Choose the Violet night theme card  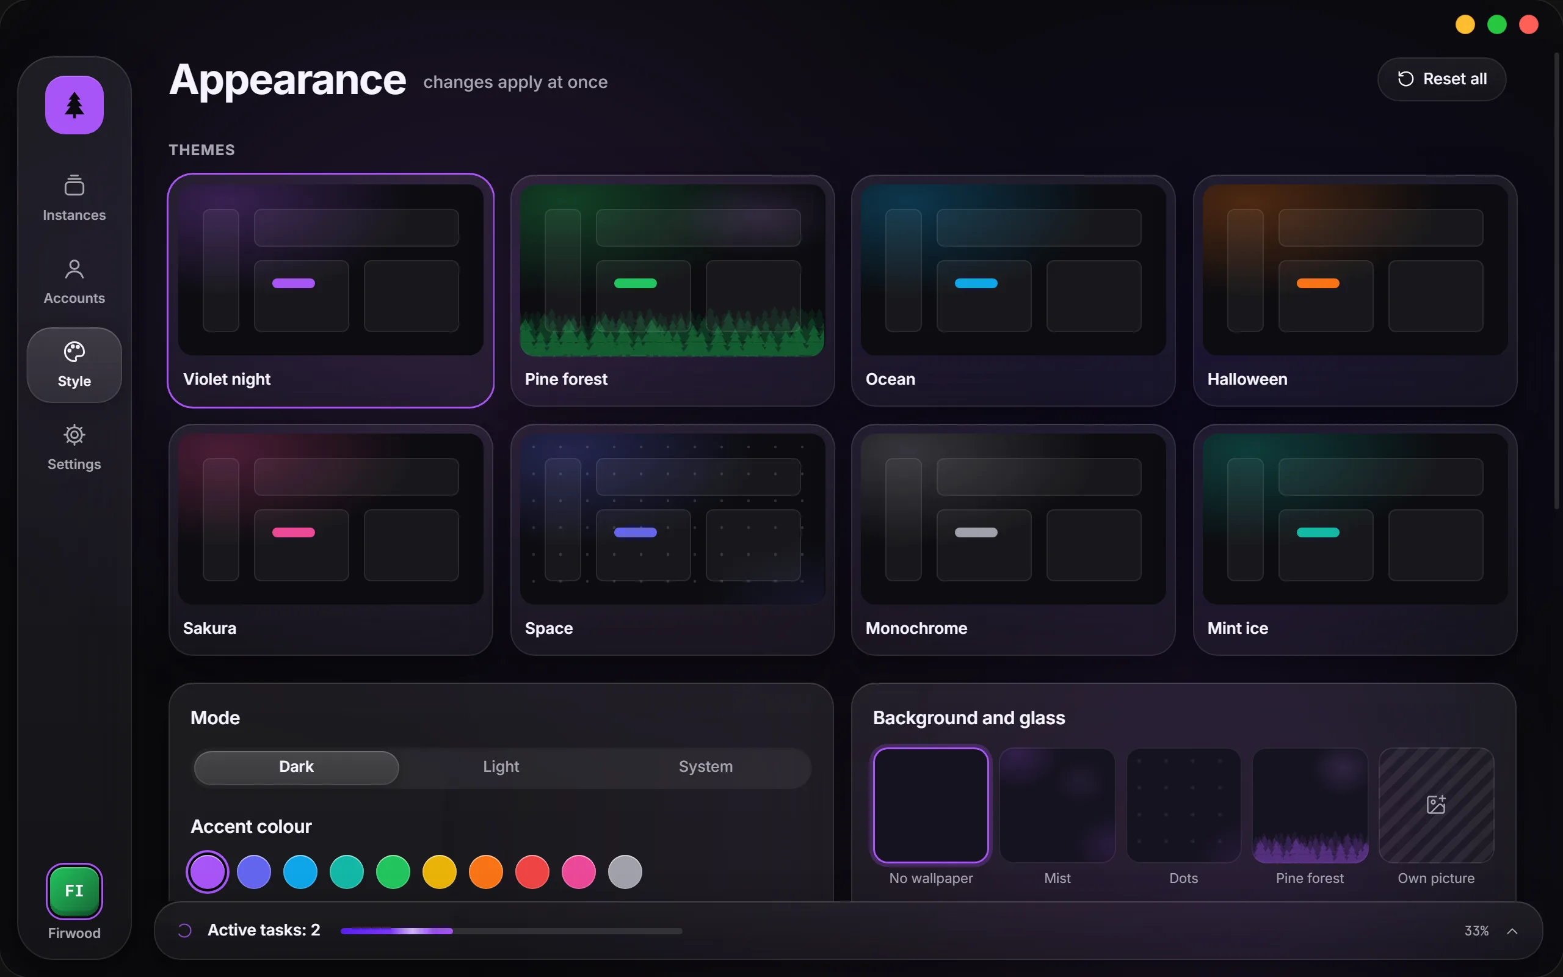[x=331, y=291]
